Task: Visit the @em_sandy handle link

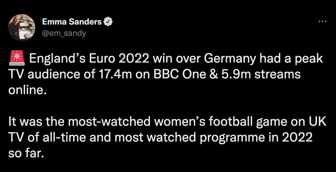Action: 64,33
